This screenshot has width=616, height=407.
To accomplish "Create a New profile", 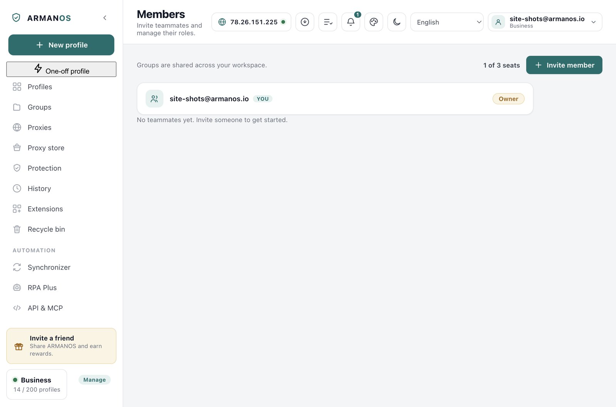I will (x=61, y=45).
